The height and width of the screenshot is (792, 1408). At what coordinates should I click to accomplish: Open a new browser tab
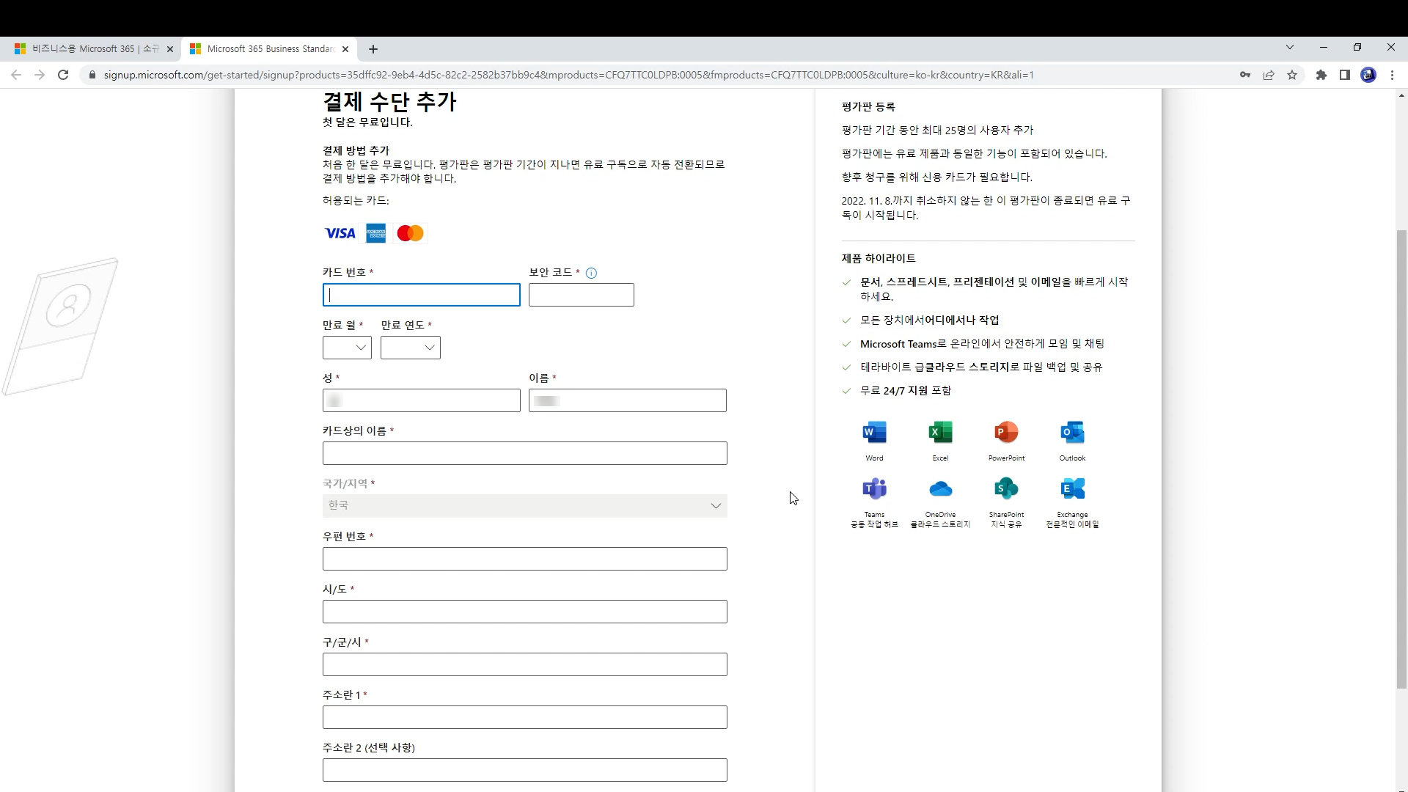coord(373,49)
